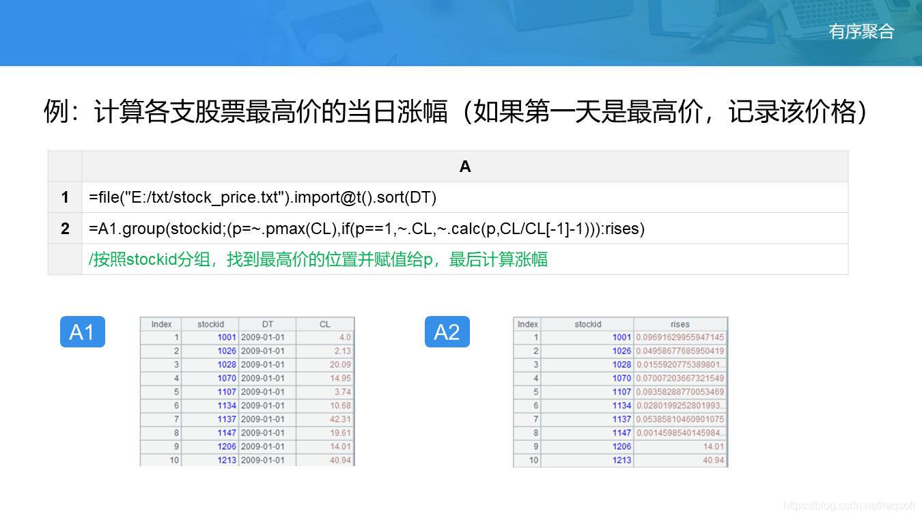Click CL value 19.61
The height and width of the screenshot is (518, 922).
tap(340, 433)
